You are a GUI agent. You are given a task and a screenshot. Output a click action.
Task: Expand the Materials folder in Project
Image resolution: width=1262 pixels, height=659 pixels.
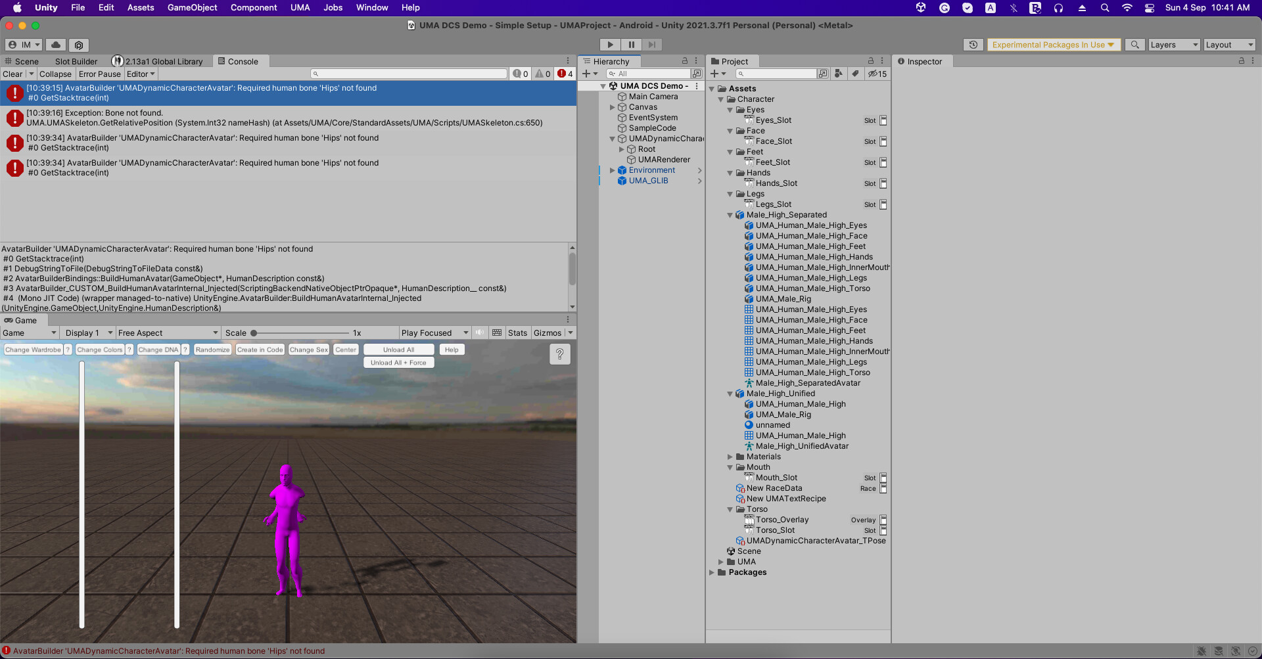730,457
